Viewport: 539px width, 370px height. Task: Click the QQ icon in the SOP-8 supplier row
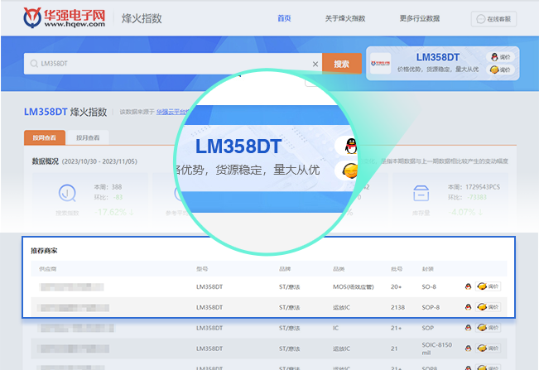pos(469,307)
